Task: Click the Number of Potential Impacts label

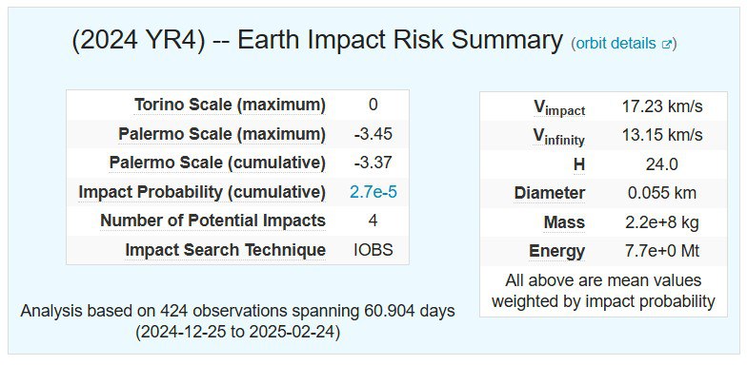Action: click(x=213, y=221)
